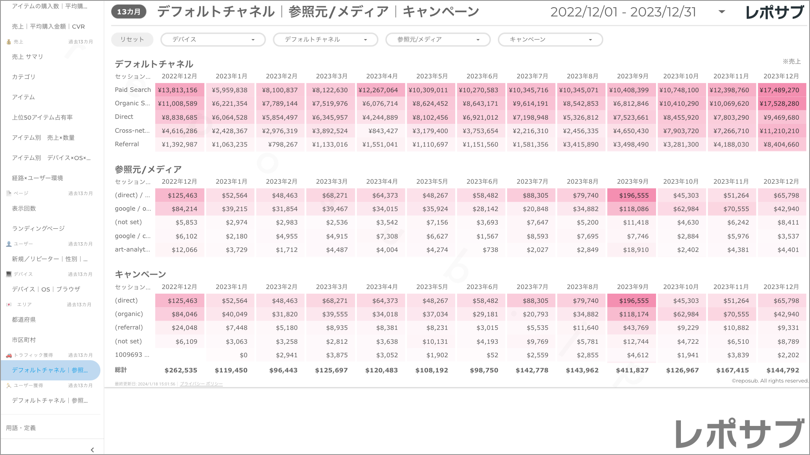Open the デバイス filter dropdown
810x455 pixels.
click(213, 40)
